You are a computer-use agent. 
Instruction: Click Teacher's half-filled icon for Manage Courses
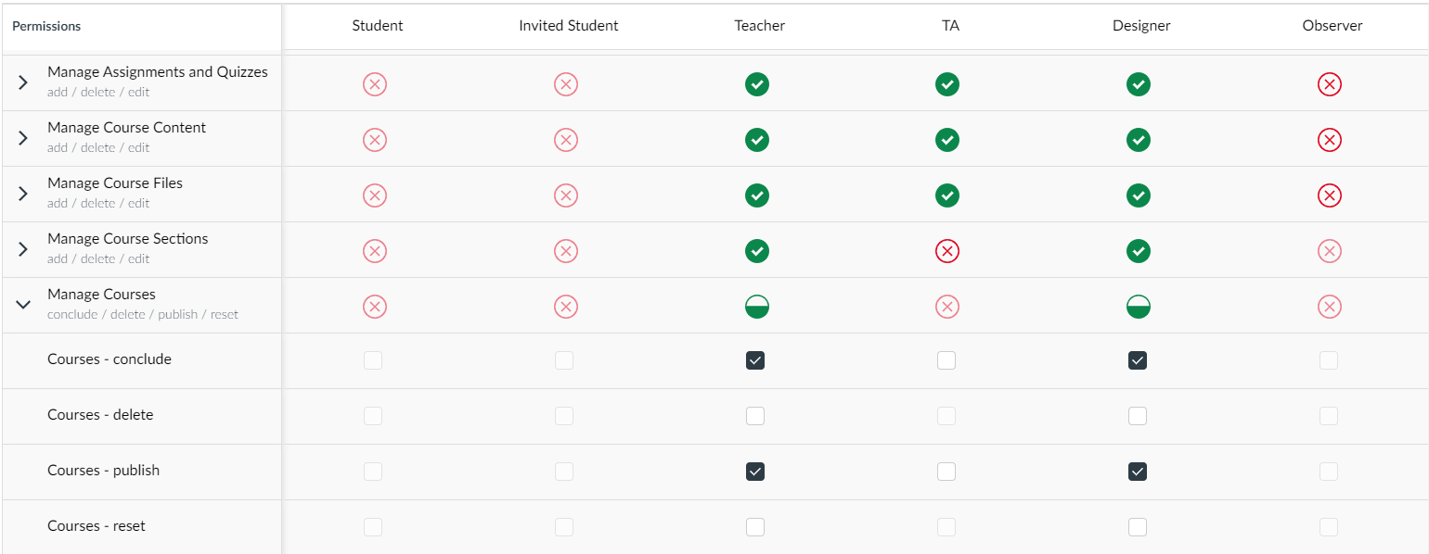(x=757, y=307)
